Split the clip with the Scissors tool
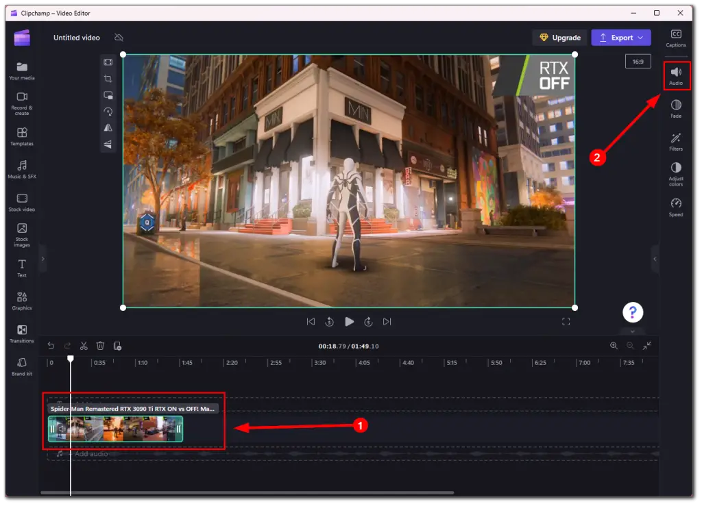 click(84, 346)
